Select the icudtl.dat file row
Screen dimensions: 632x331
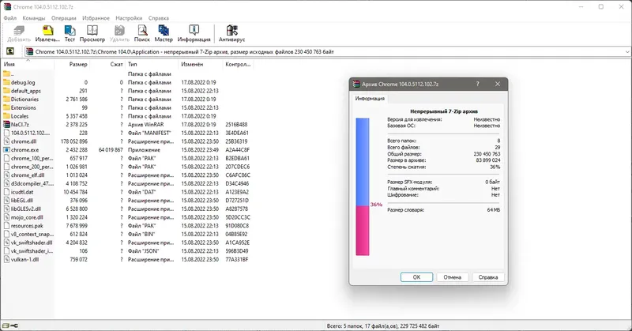pyautogui.click(x=127, y=192)
